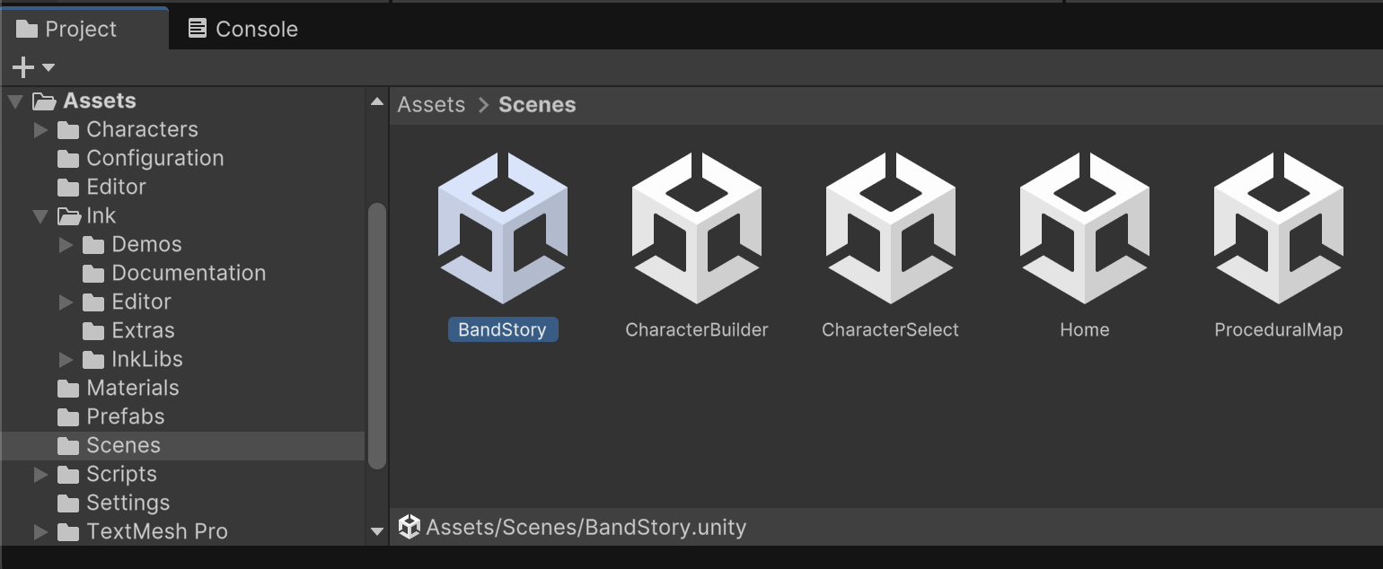This screenshot has width=1383, height=569.
Task: Select the Settings folder in tree
Action: pos(128,503)
